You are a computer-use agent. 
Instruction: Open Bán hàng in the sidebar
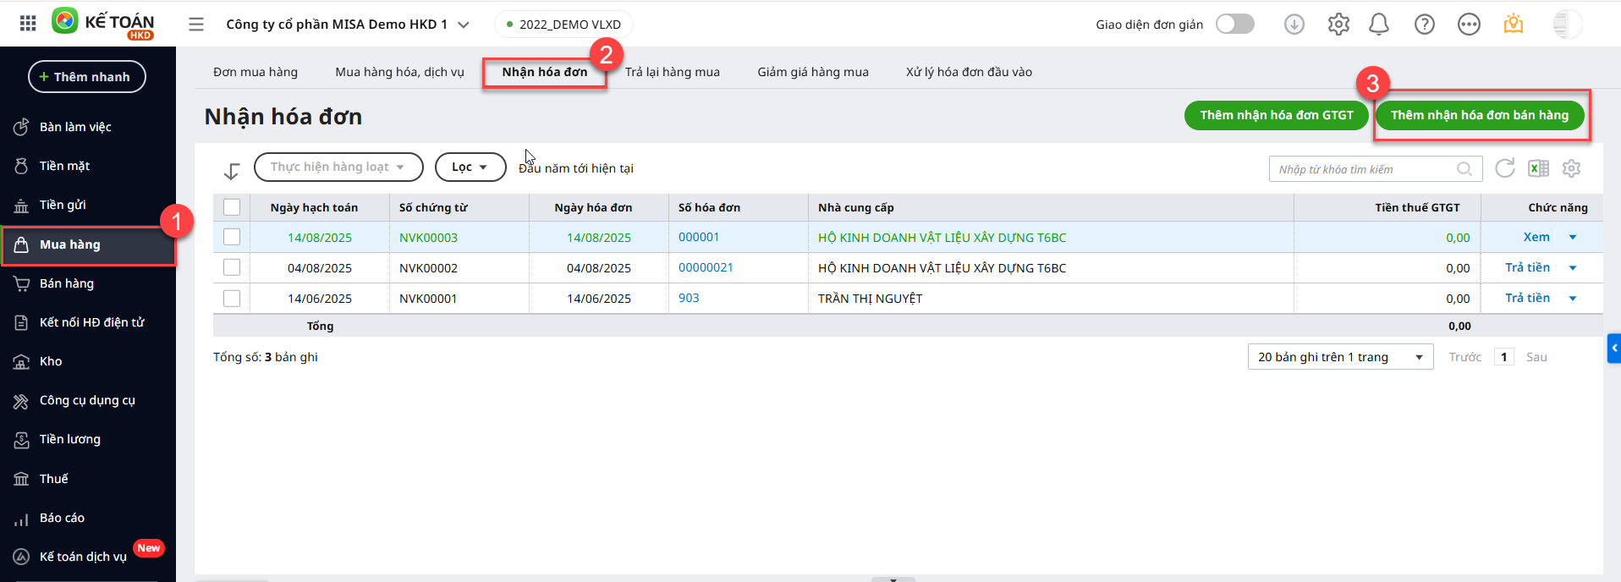(67, 283)
